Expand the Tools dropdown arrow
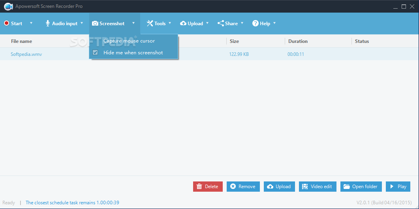The width and height of the screenshot is (419, 209). pos(170,23)
